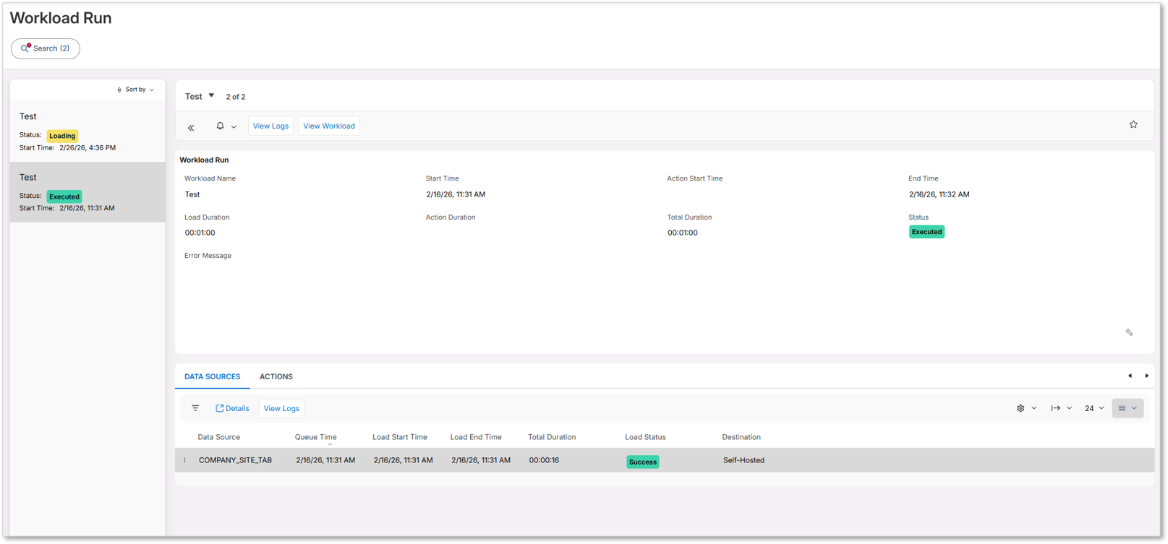1168x544 pixels.
Task: Select the COMPANY_SITE_TAB cell
Action: click(x=235, y=460)
